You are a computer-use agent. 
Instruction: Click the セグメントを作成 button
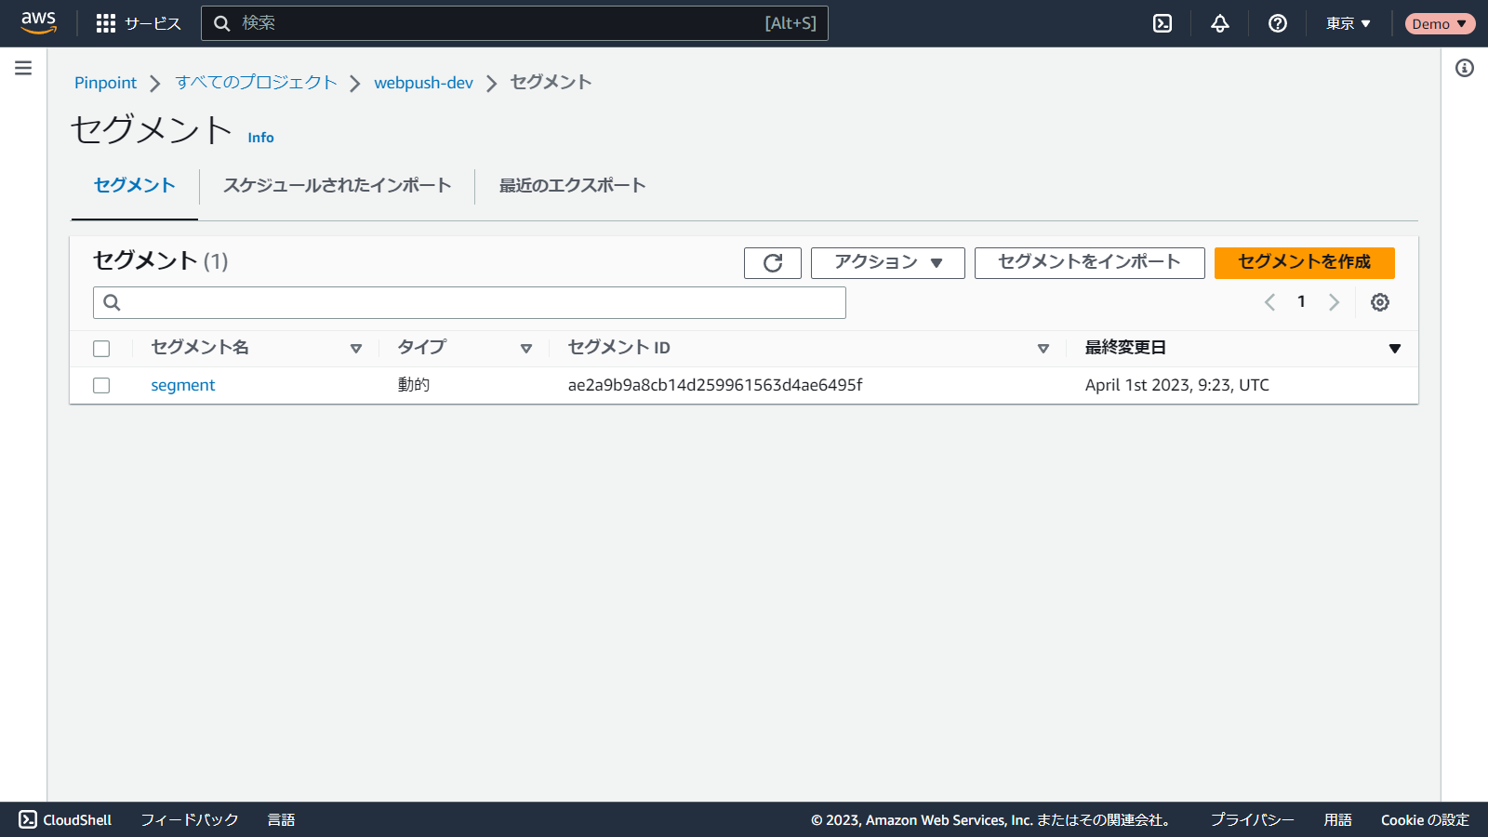(x=1304, y=263)
